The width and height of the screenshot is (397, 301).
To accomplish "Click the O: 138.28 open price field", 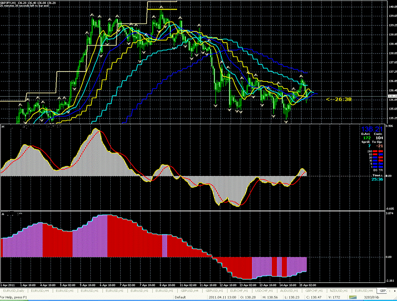I will 248,297.
